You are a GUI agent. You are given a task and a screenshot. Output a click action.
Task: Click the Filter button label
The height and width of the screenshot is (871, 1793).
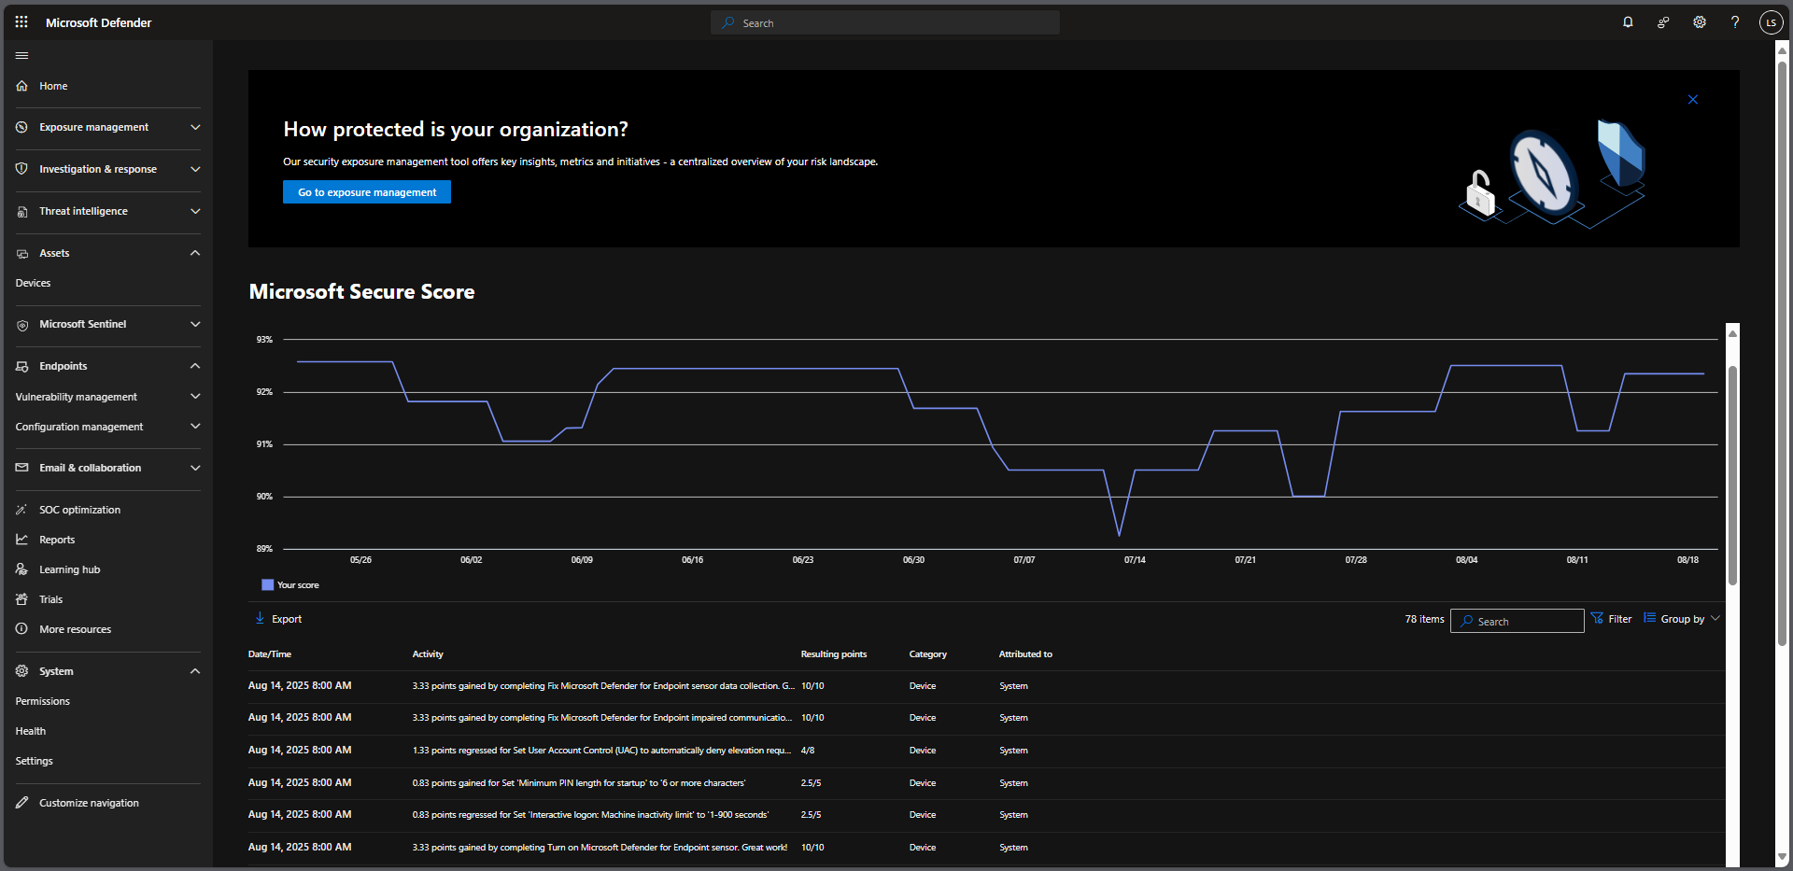pyautogui.click(x=1620, y=619)
